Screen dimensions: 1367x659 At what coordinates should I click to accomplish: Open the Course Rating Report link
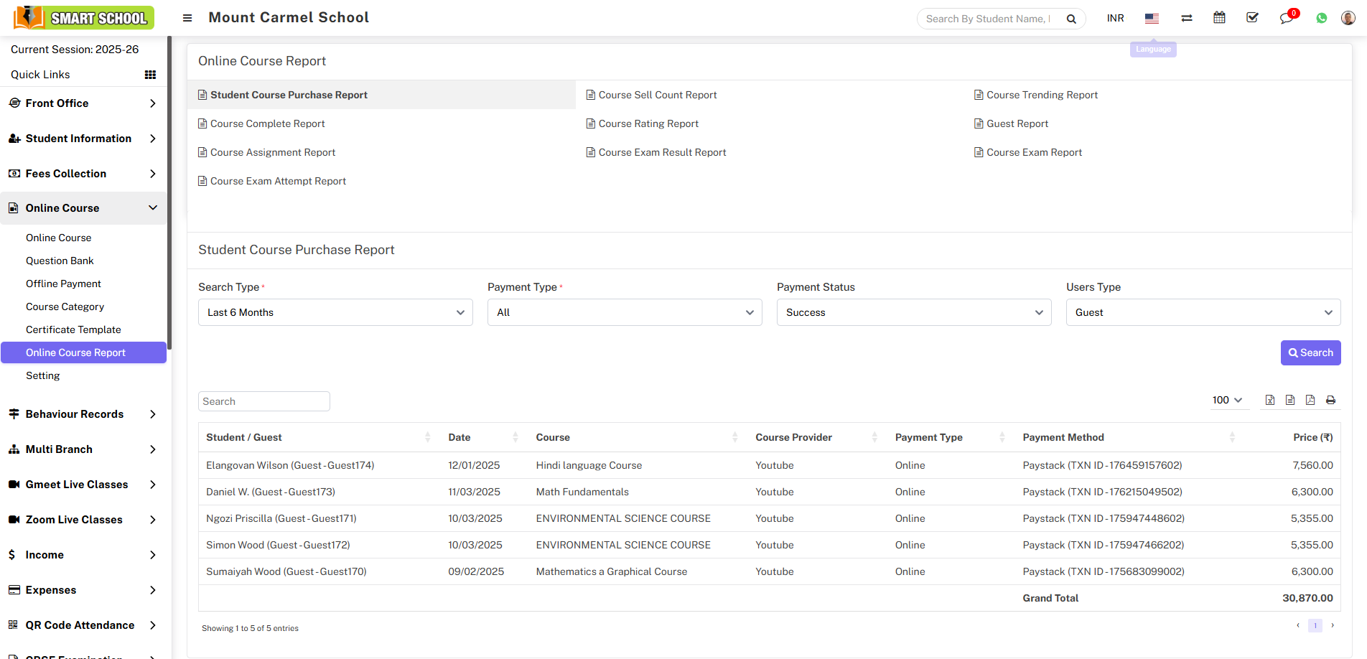coord(648,123)
